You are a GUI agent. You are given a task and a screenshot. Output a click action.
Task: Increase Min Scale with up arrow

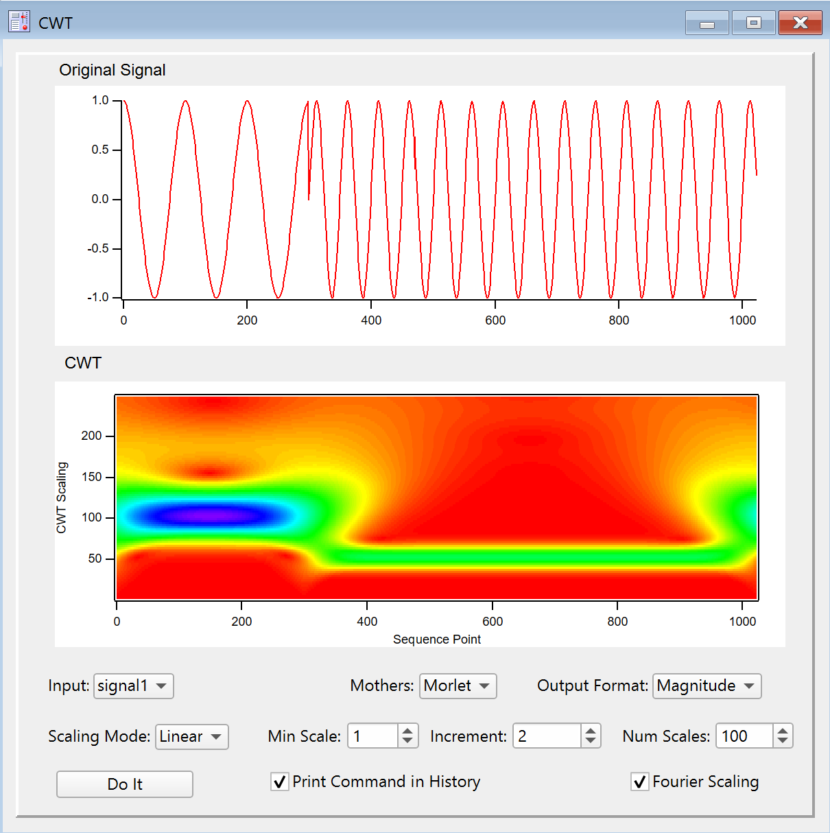pos(407,731)
